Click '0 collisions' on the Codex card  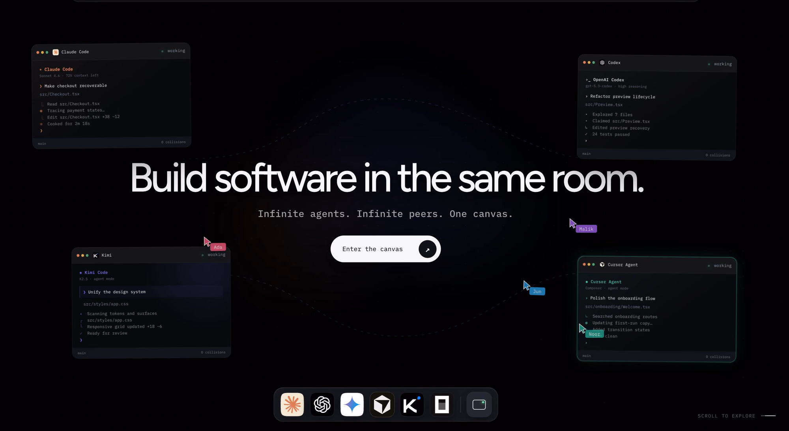point(718,156)
